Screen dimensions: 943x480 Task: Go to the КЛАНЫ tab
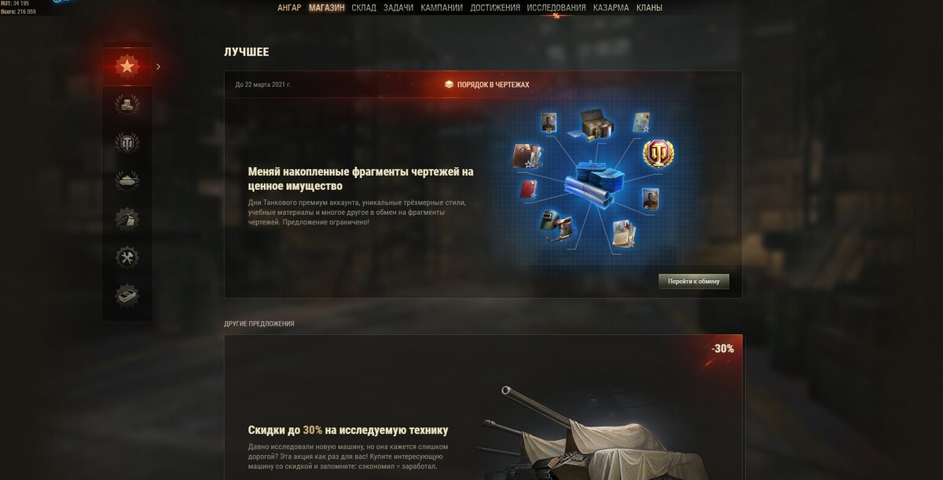point(649,8)
